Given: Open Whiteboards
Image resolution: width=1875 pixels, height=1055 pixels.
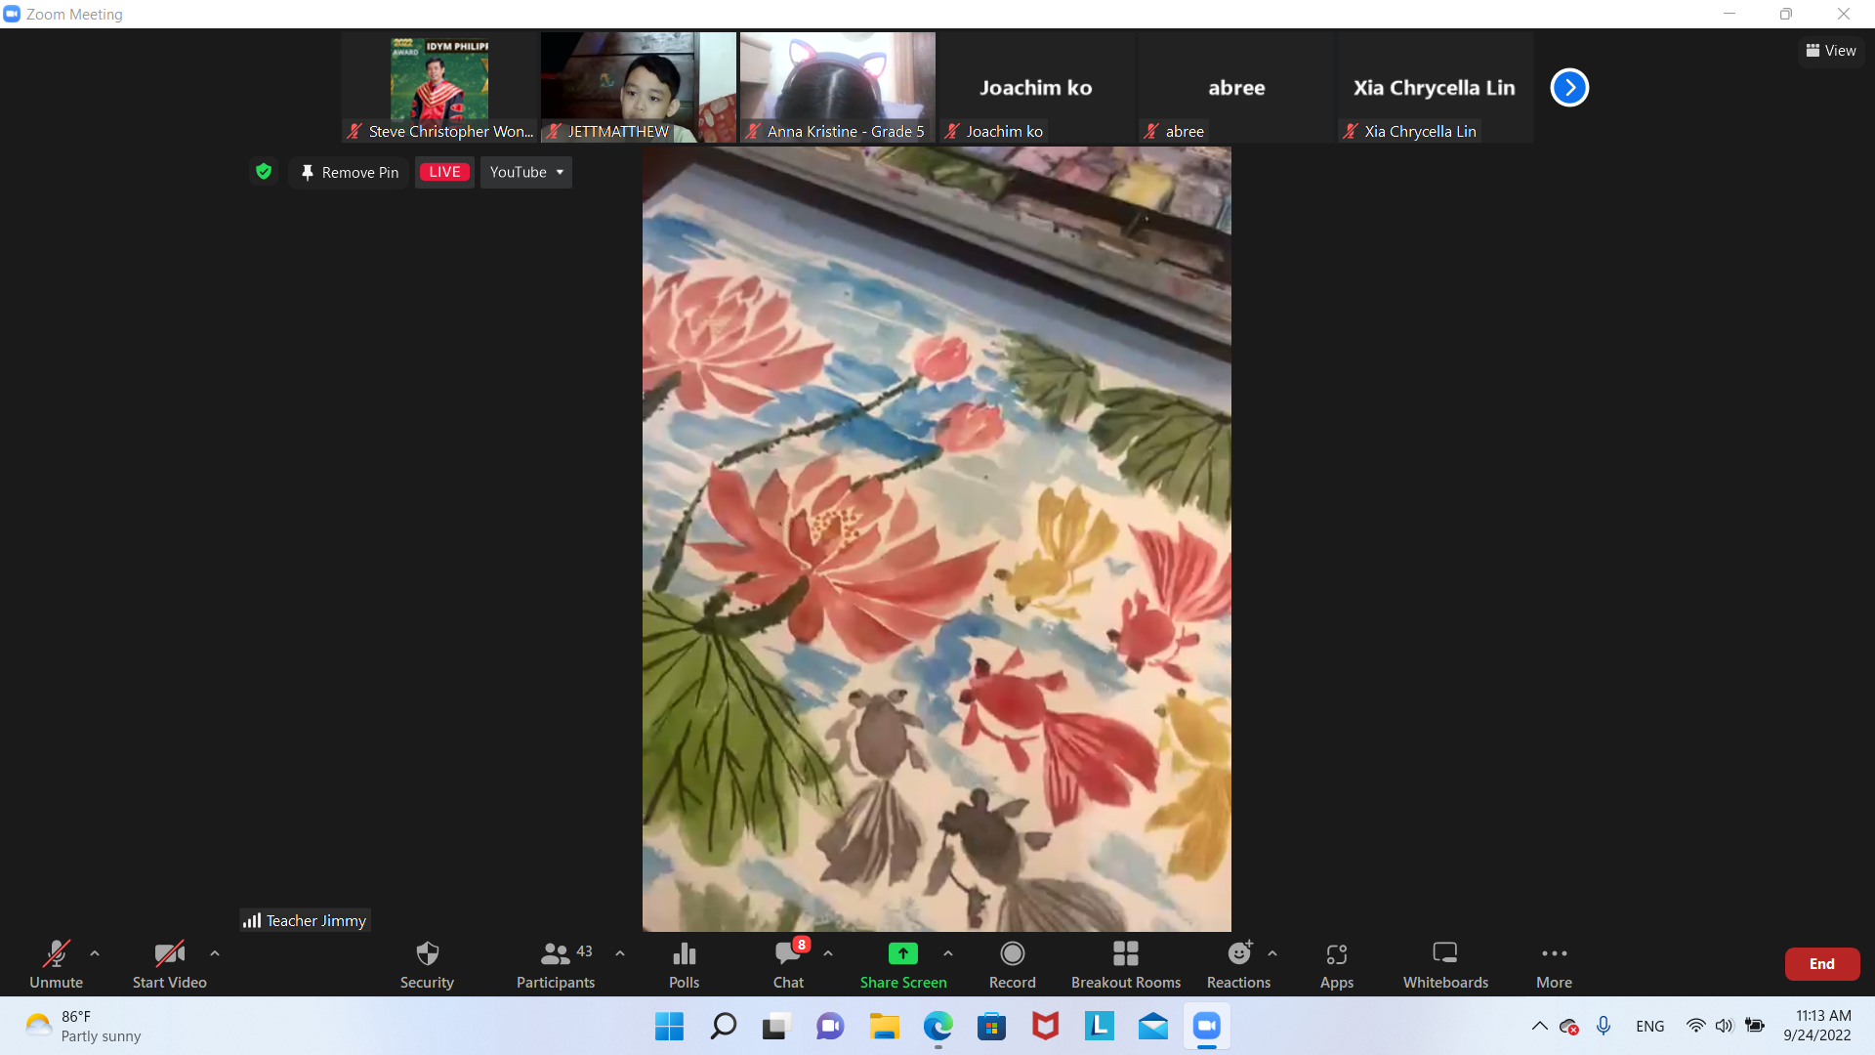Looking at the screenshot, I should (x=1445, y=963).
